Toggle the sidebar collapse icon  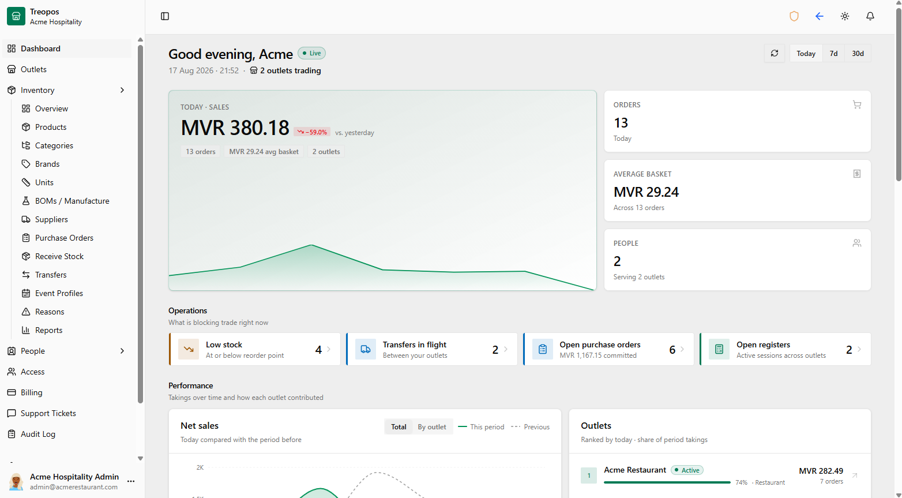click(165, 16)
